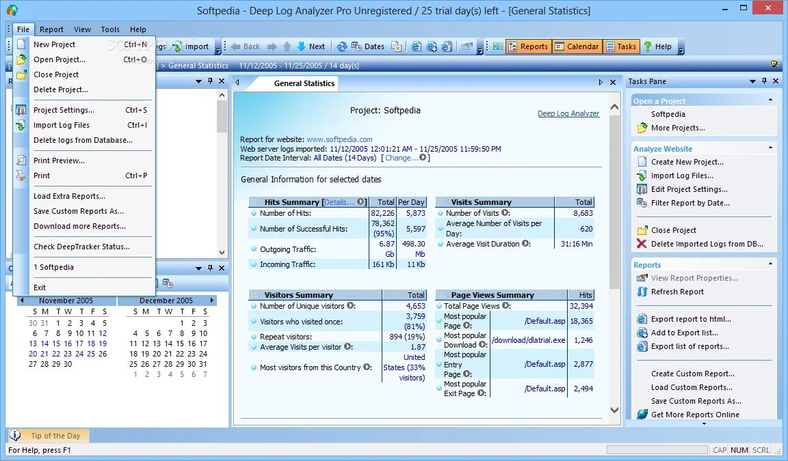Select Import Log Files menu entry
This screenshot has width=788, height=461.
coord(84,126)
